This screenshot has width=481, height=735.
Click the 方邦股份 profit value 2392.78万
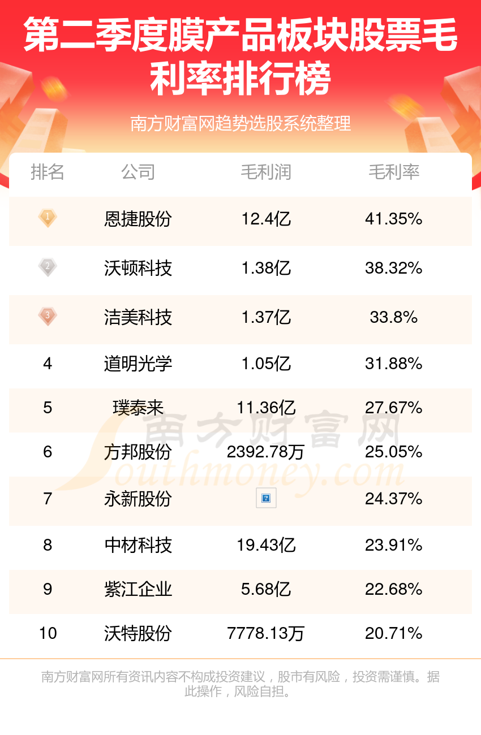[266, 452]
